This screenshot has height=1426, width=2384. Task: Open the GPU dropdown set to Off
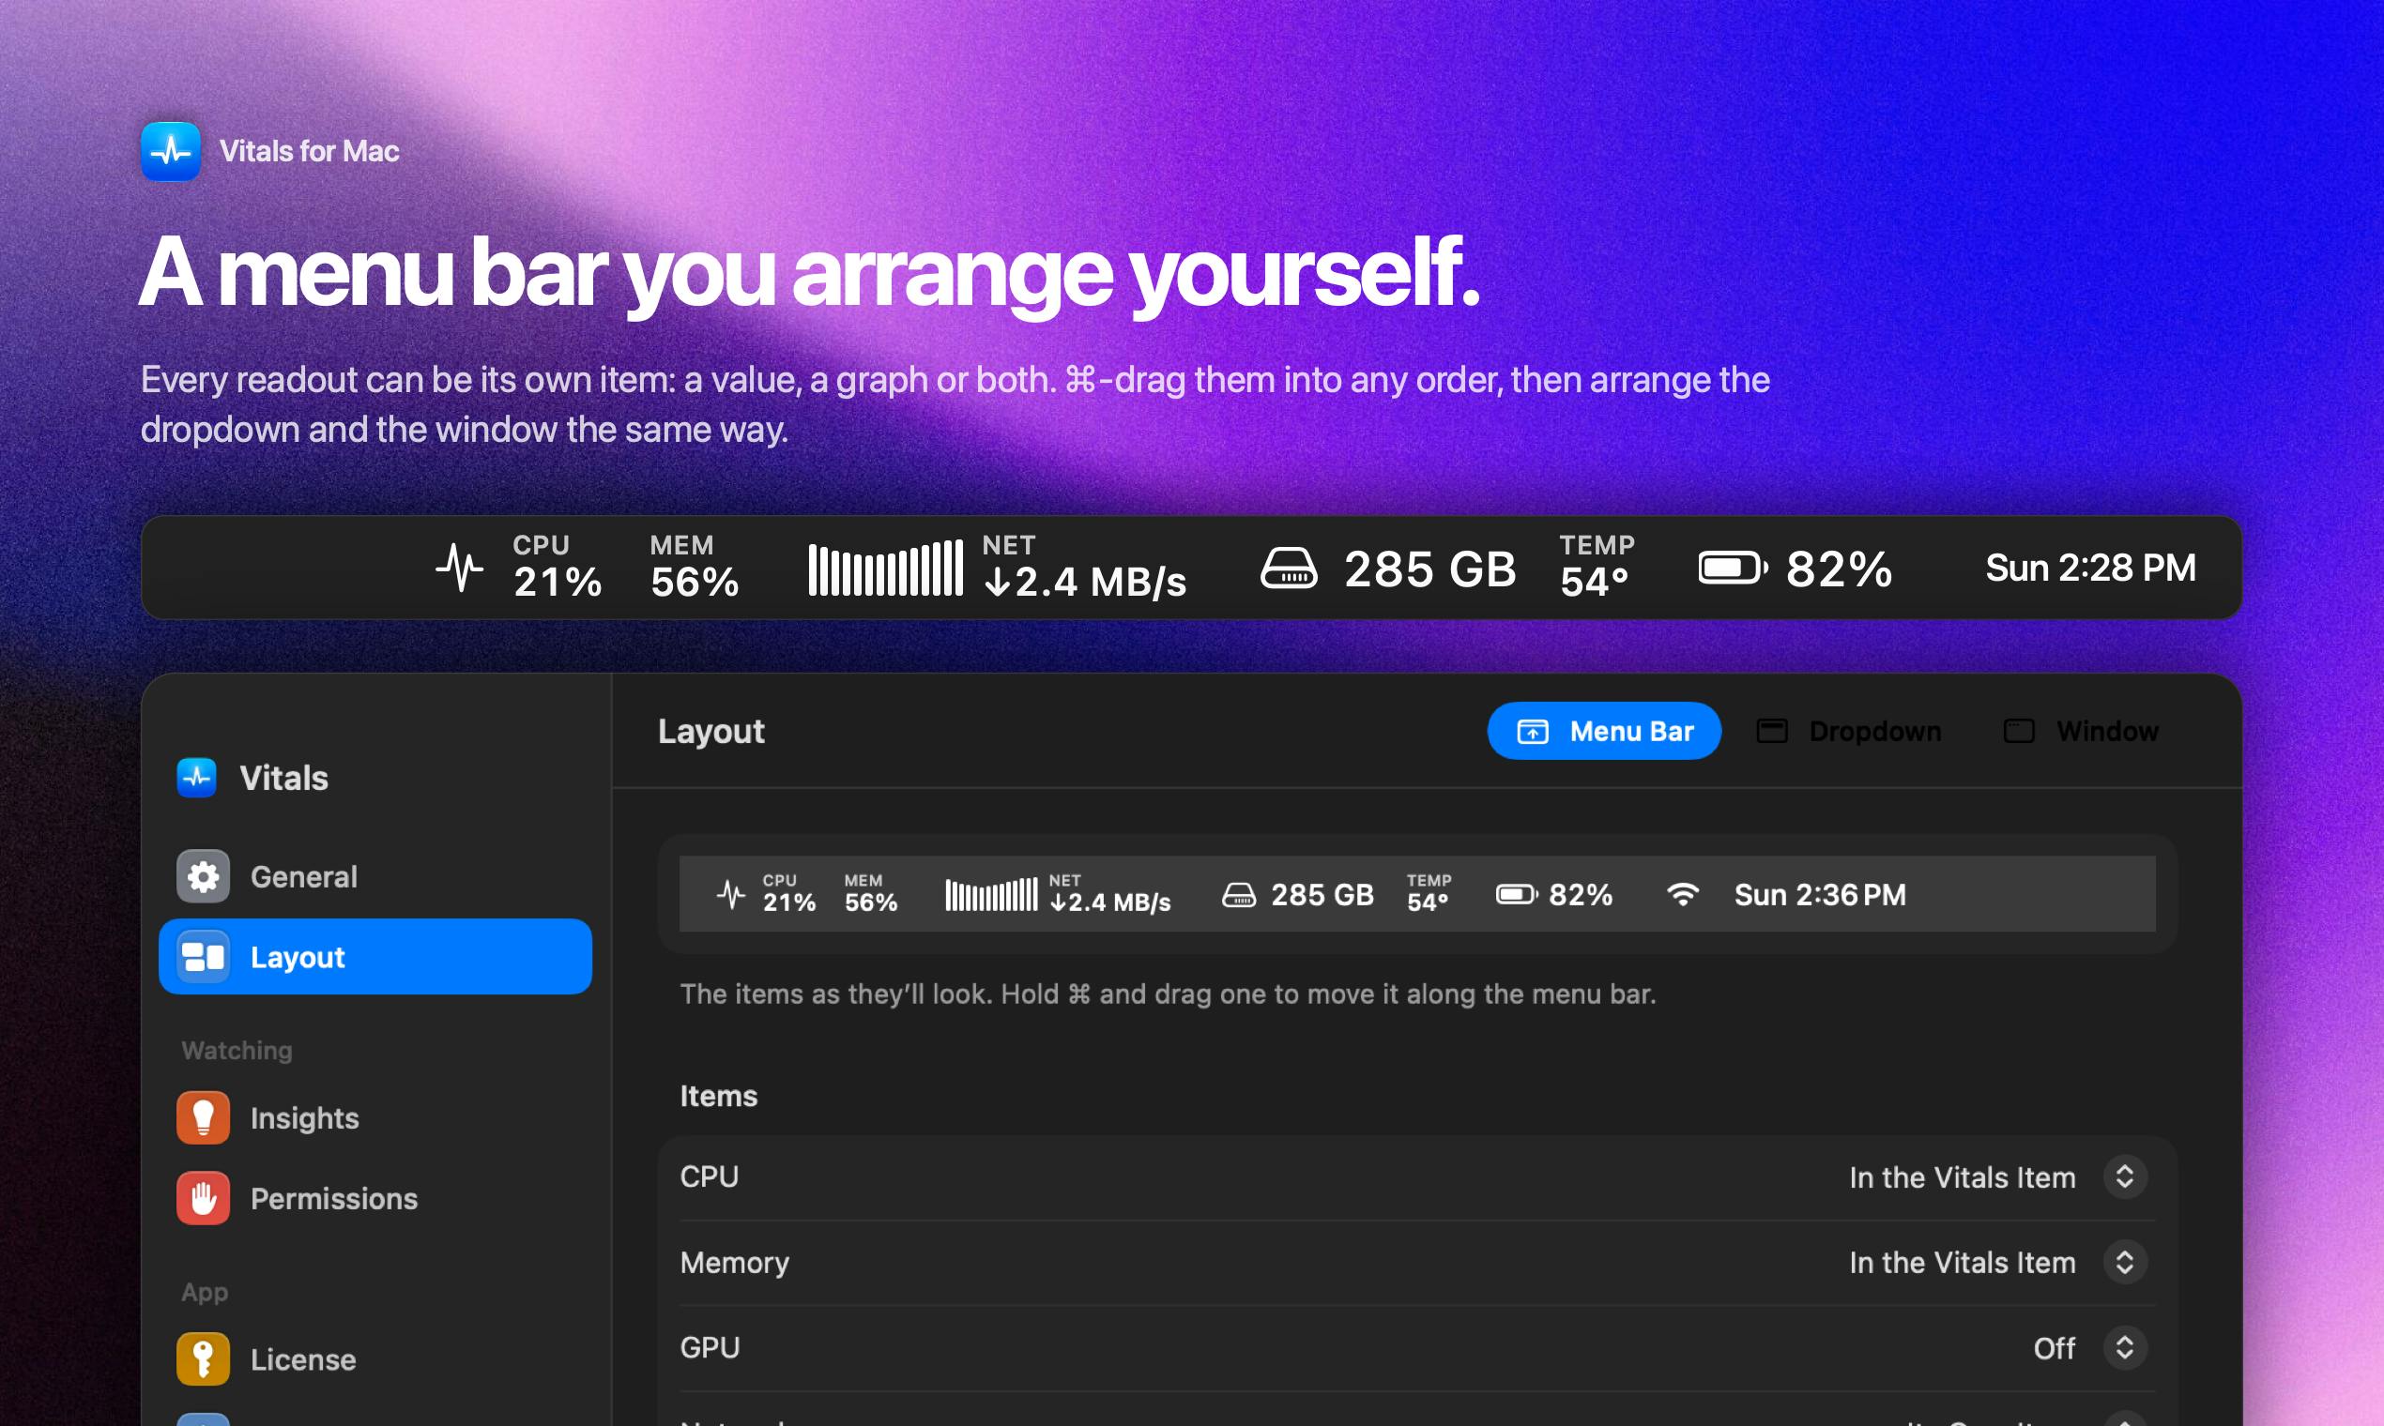[2124, 1347]
